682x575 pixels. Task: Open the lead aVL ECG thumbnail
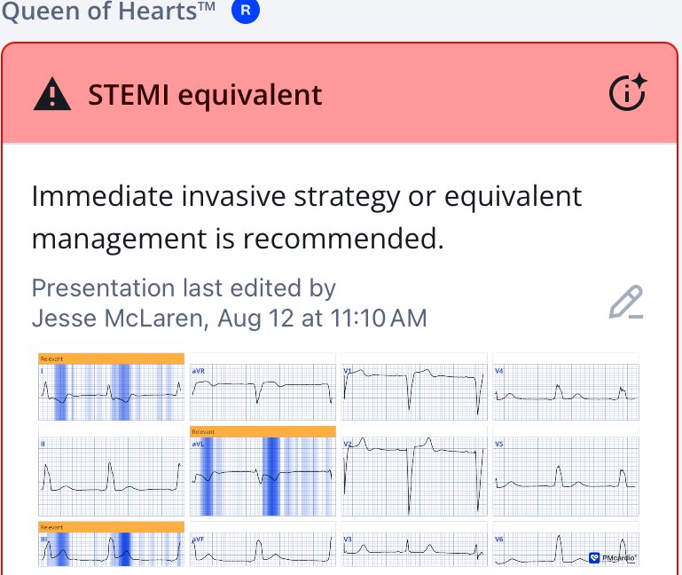click(263, 471)
